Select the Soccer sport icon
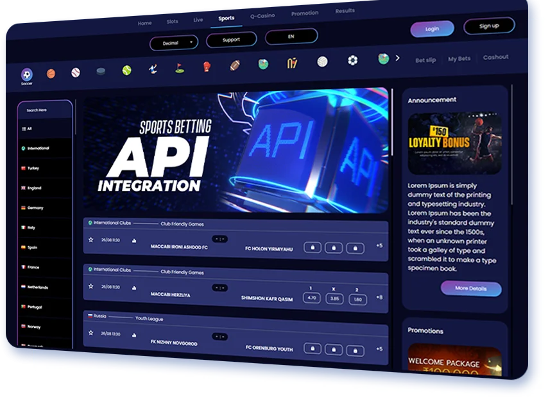This screenshot has width=557, height=397. point(27,75)
